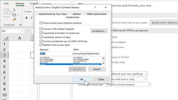Viewport: 178px width, 100px height.
Task: Select column A header
Action: [x=19, y=38]
